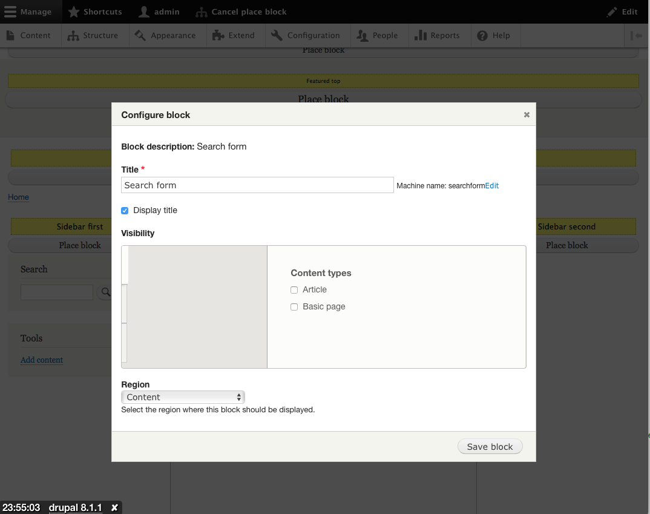Click the Extend puzzle piece icon
The height and width of the screenshot is (514, 650).
(218, 35)
